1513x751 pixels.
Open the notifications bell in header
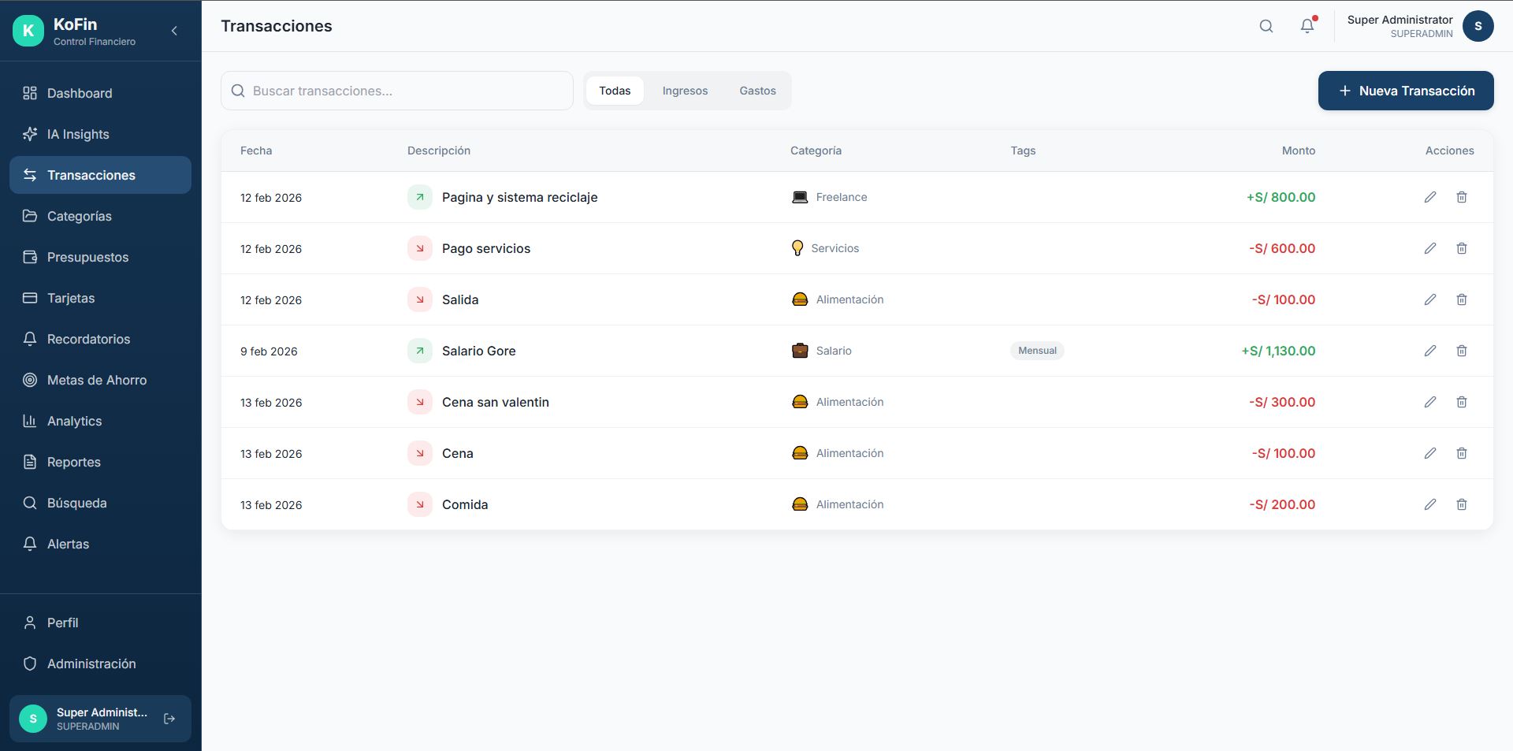tap(1307, 26)
